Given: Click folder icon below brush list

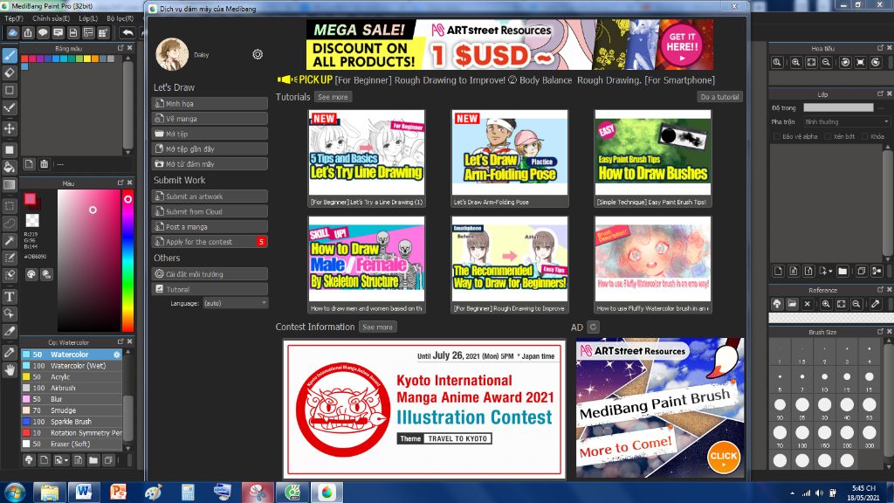Looking at the screenshot, I should tap(93, 459).
